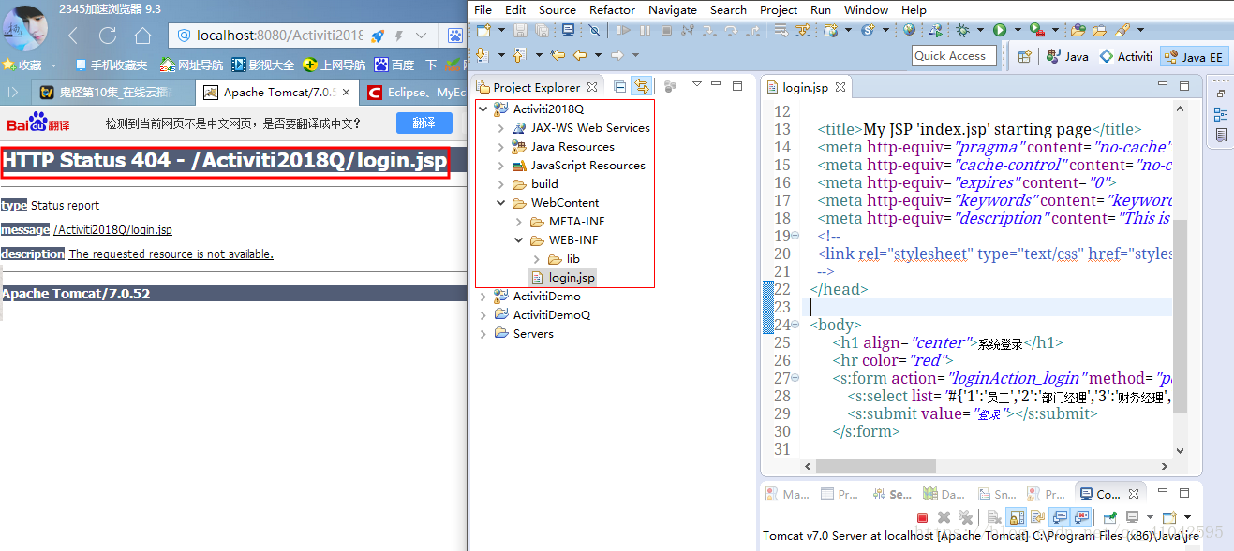Click the Save icon in Eclipse toolbar

(x=520, y=30)
